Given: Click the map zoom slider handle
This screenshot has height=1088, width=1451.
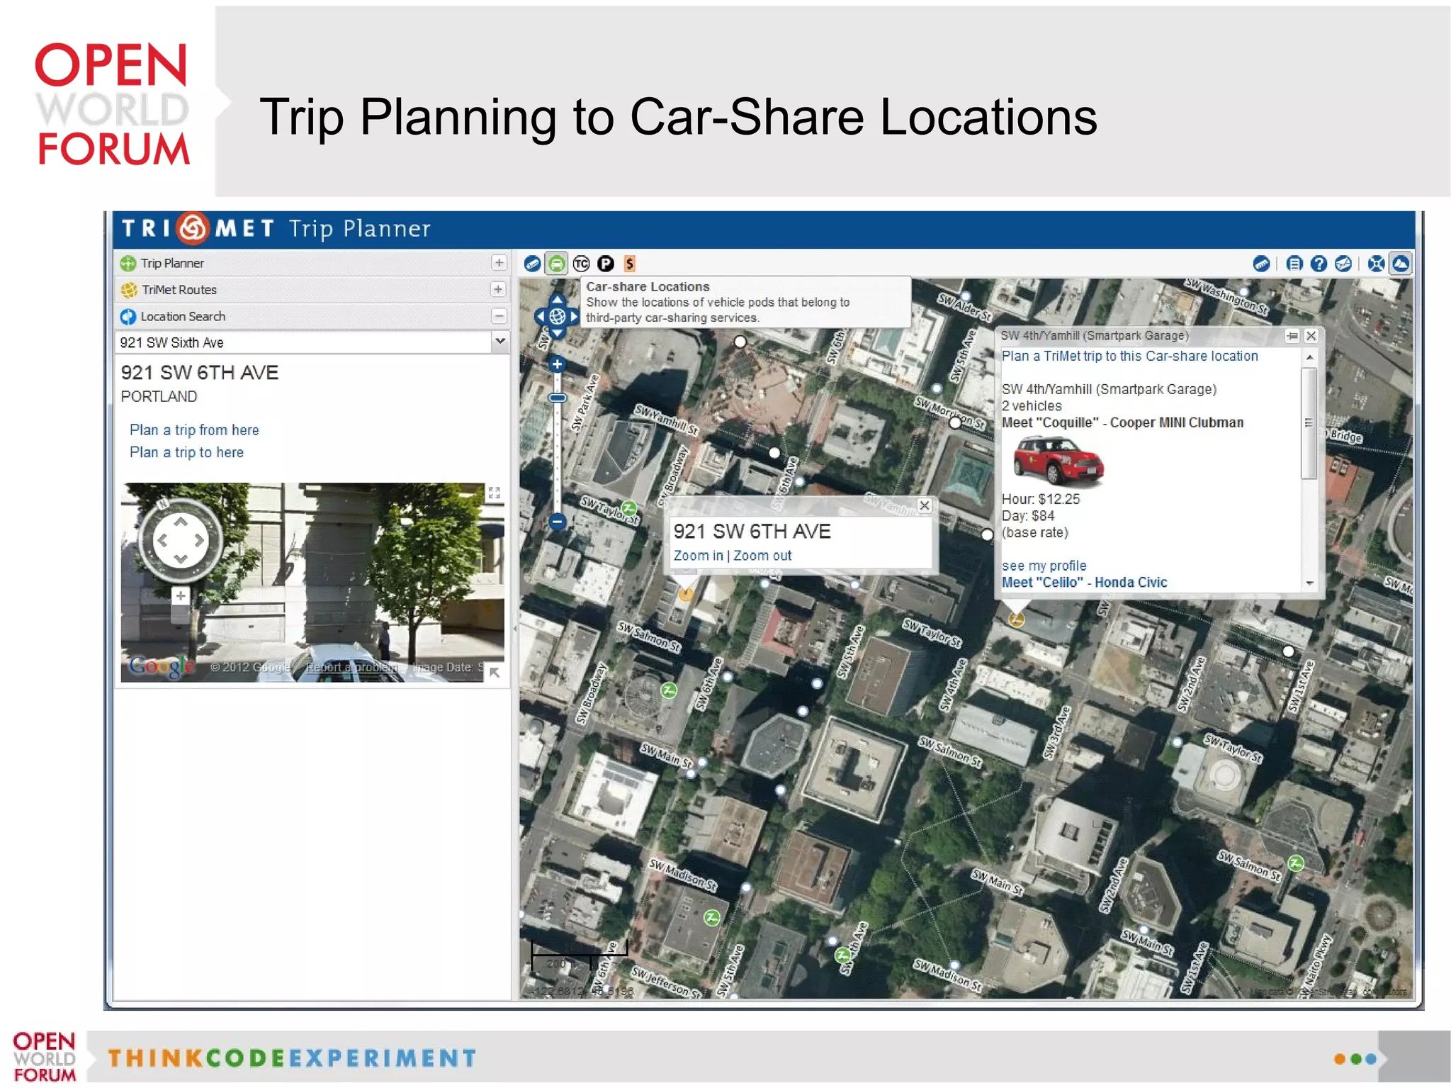Looking at the screenshot, I should pos(558,398).
